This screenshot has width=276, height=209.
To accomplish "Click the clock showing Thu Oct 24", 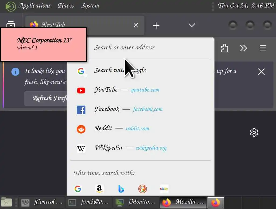I will pos(246,6).
